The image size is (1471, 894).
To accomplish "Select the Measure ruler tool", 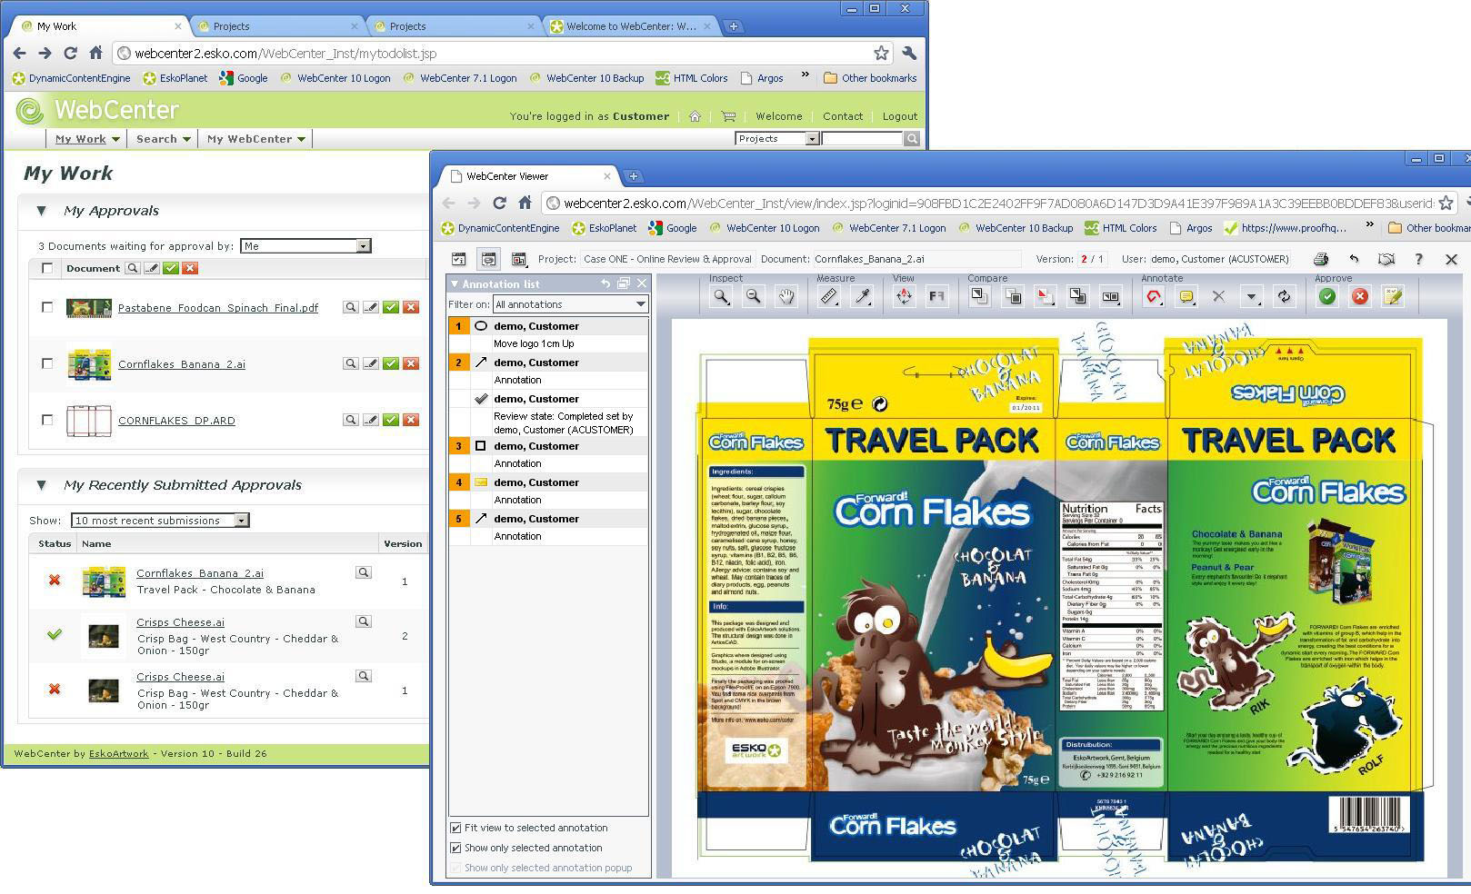I will click(829, 296).
